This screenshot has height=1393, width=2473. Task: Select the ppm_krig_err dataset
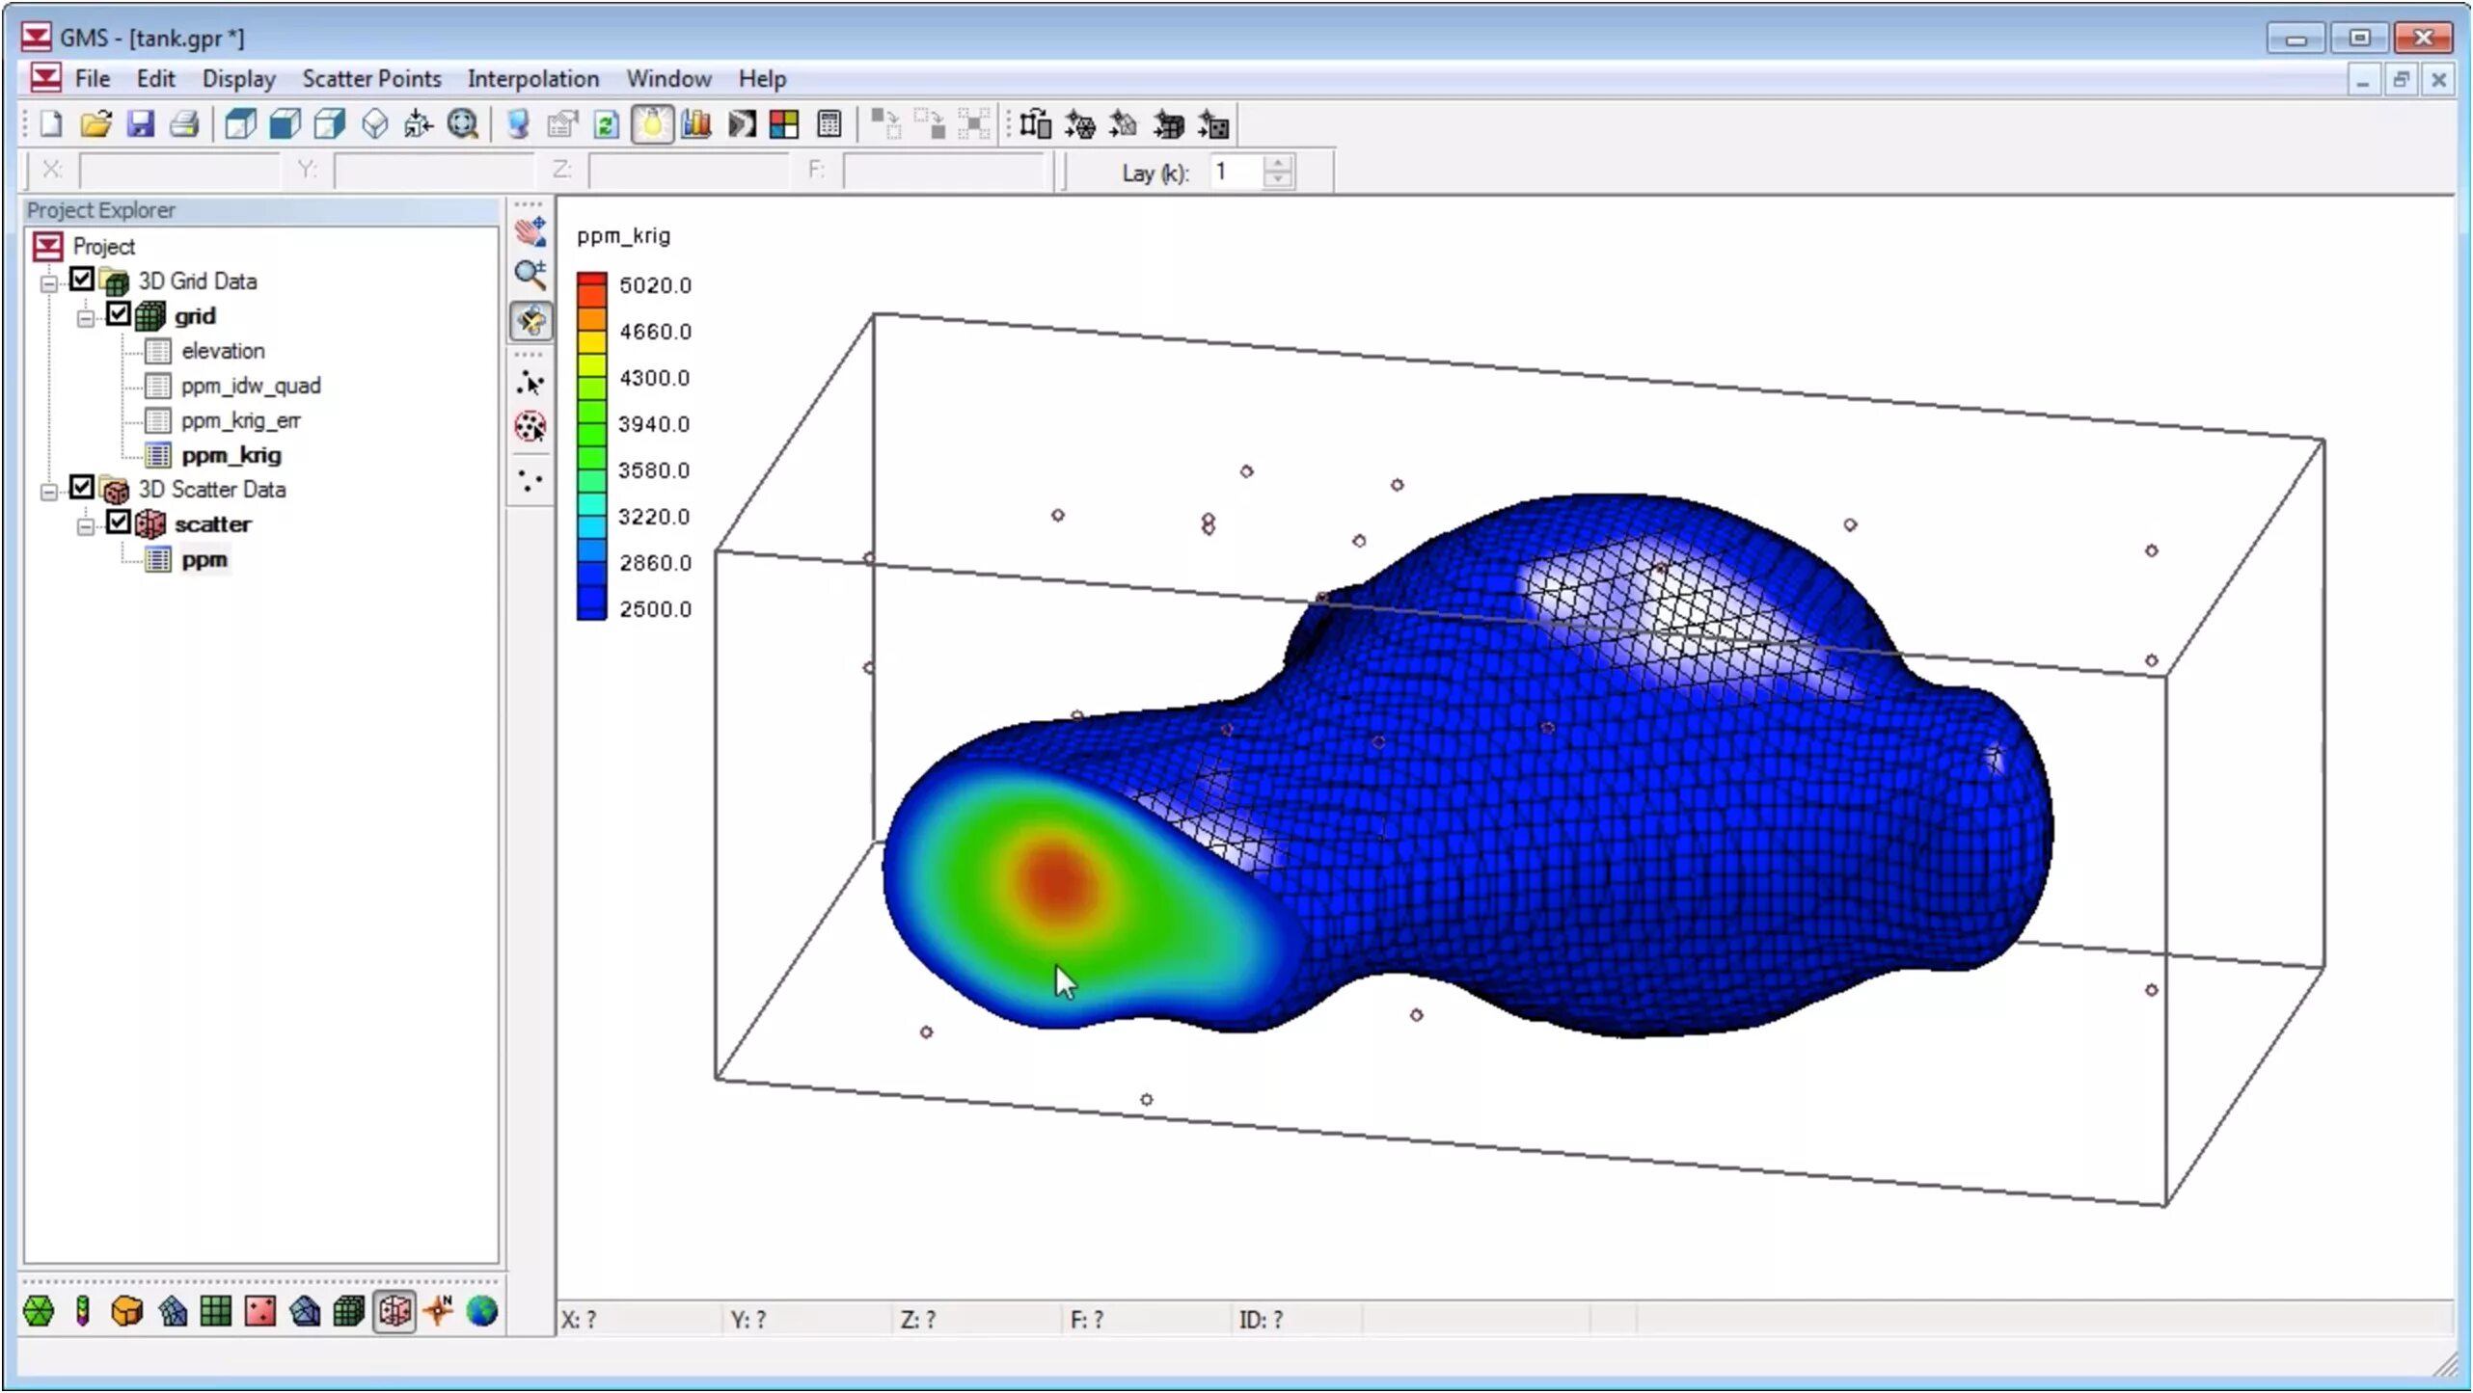pos(240,420)
